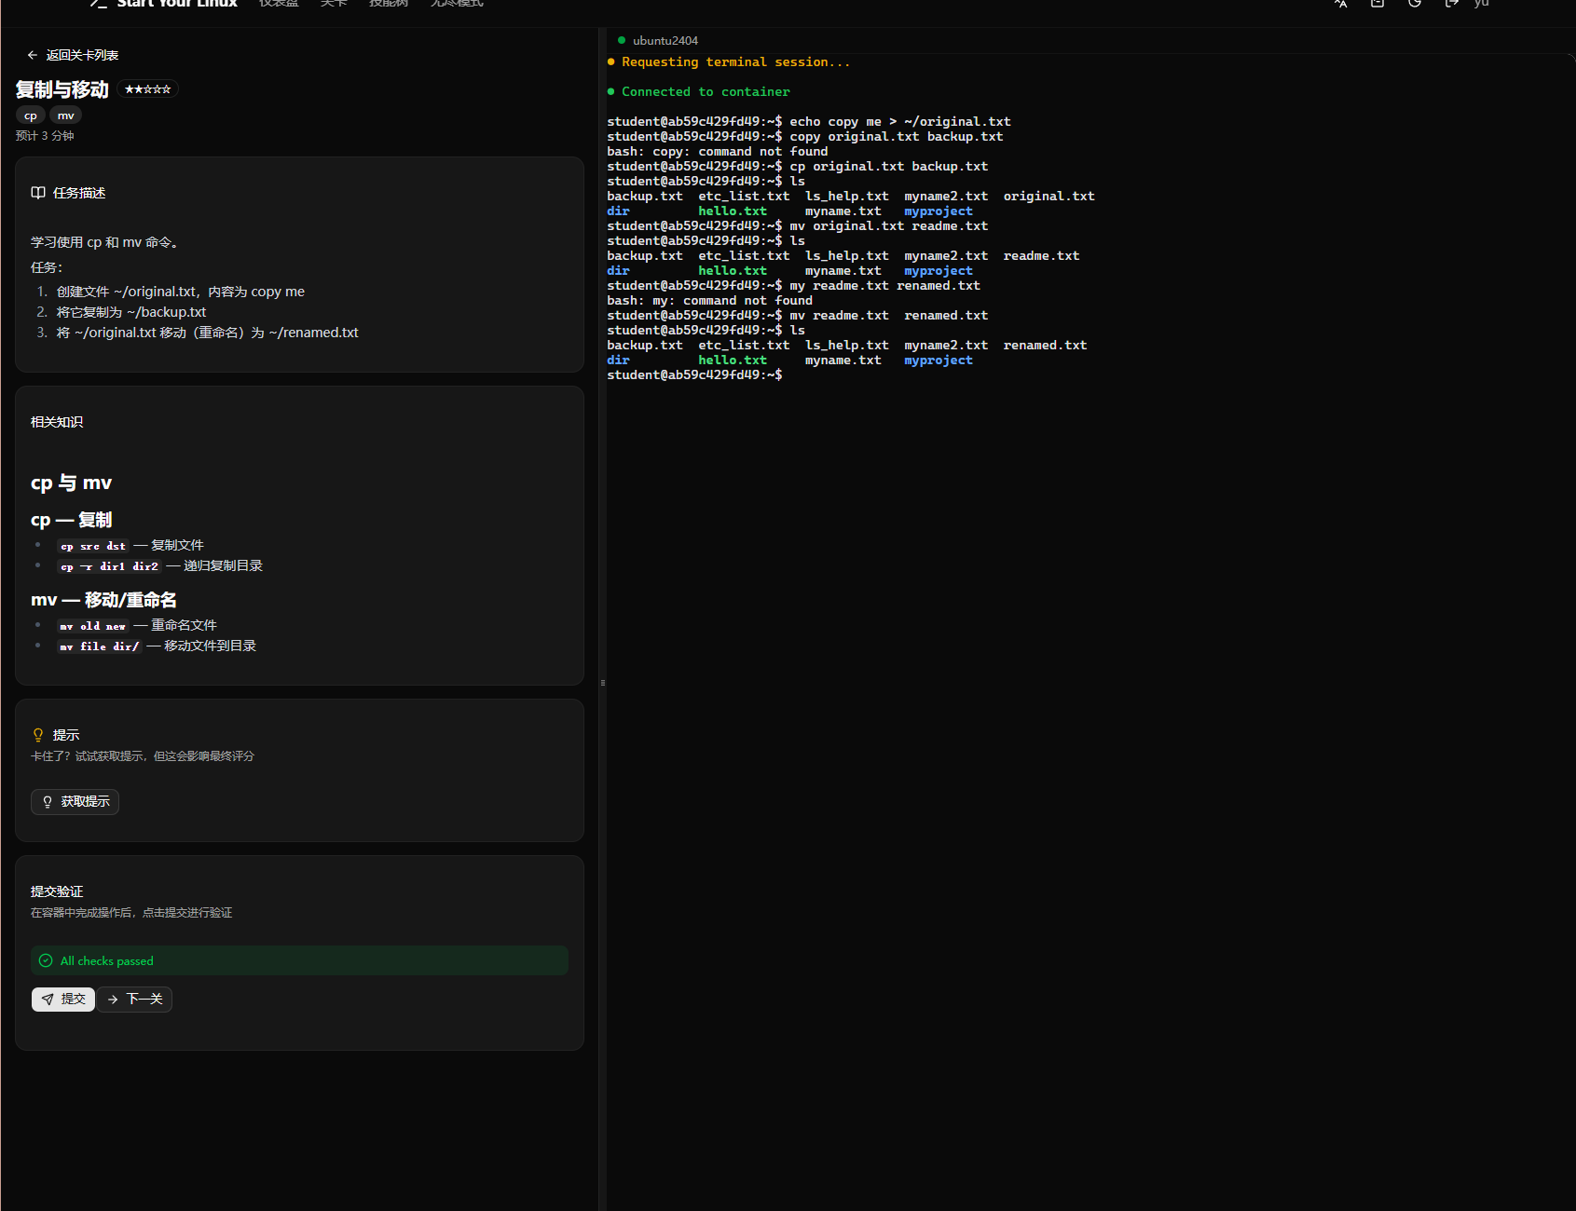Click the panel splitter handle between panes
1576x1211 pixels.
point(603,683)
